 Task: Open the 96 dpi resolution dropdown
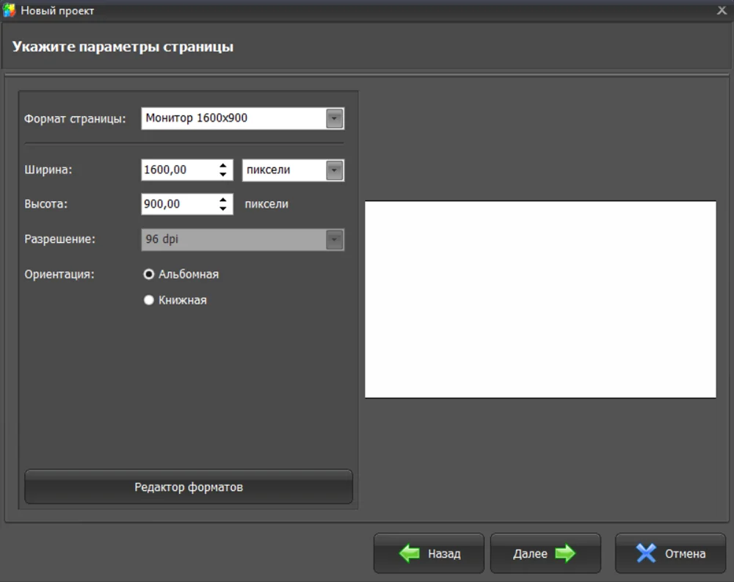242,240
